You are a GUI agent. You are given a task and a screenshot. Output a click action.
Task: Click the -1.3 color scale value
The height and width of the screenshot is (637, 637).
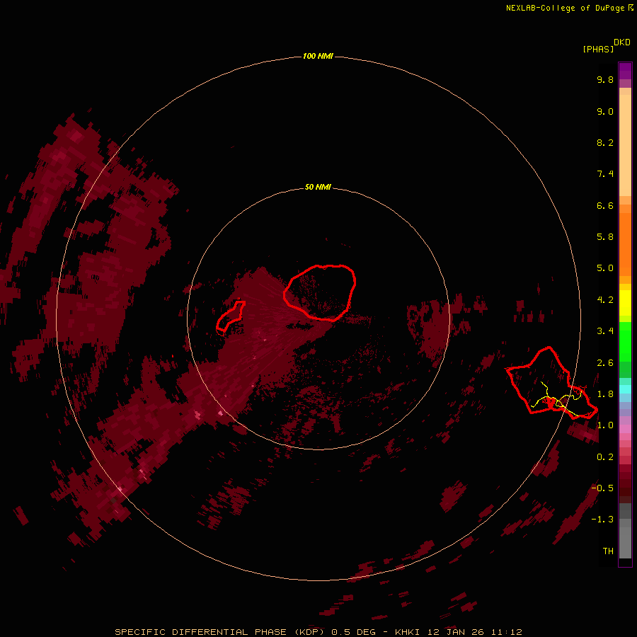tap(602, 520)
